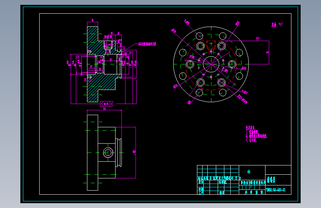Click the "技术要求" technical requirements heading
Image resolution: width=321 pixels, height=208 pixels.
point(251,128)
